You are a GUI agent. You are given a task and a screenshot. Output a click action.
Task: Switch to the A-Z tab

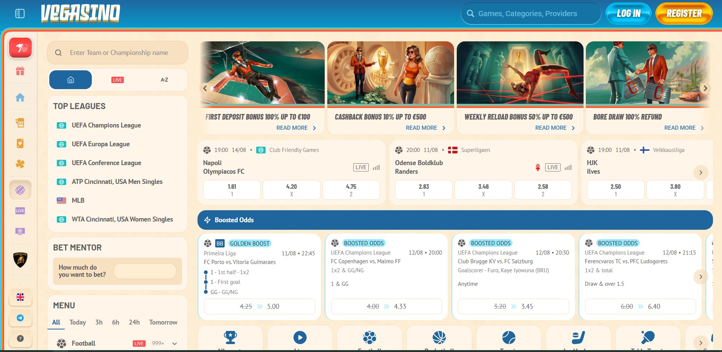pos(164,80)
